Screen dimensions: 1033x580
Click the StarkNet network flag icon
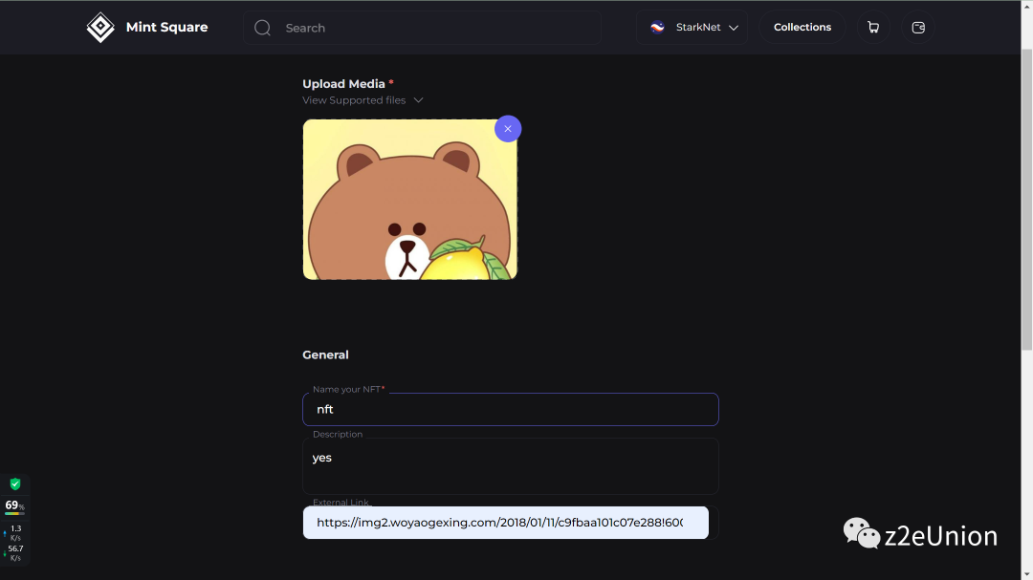click(x=657, y=28)
